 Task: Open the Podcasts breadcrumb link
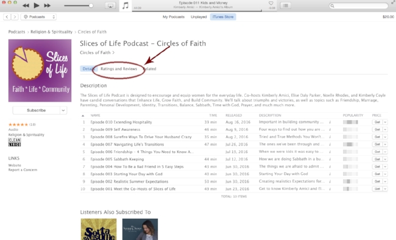(x=16, y=32)
